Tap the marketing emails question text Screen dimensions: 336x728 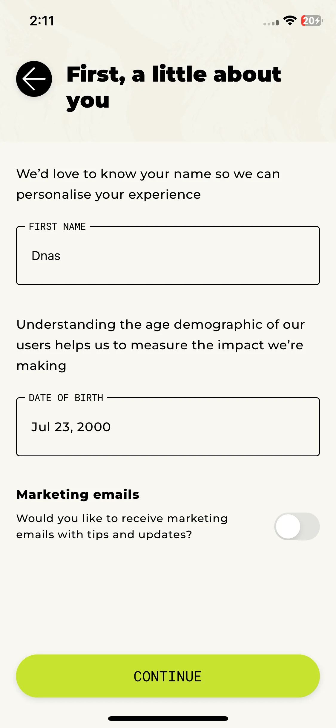click(122, 526)
